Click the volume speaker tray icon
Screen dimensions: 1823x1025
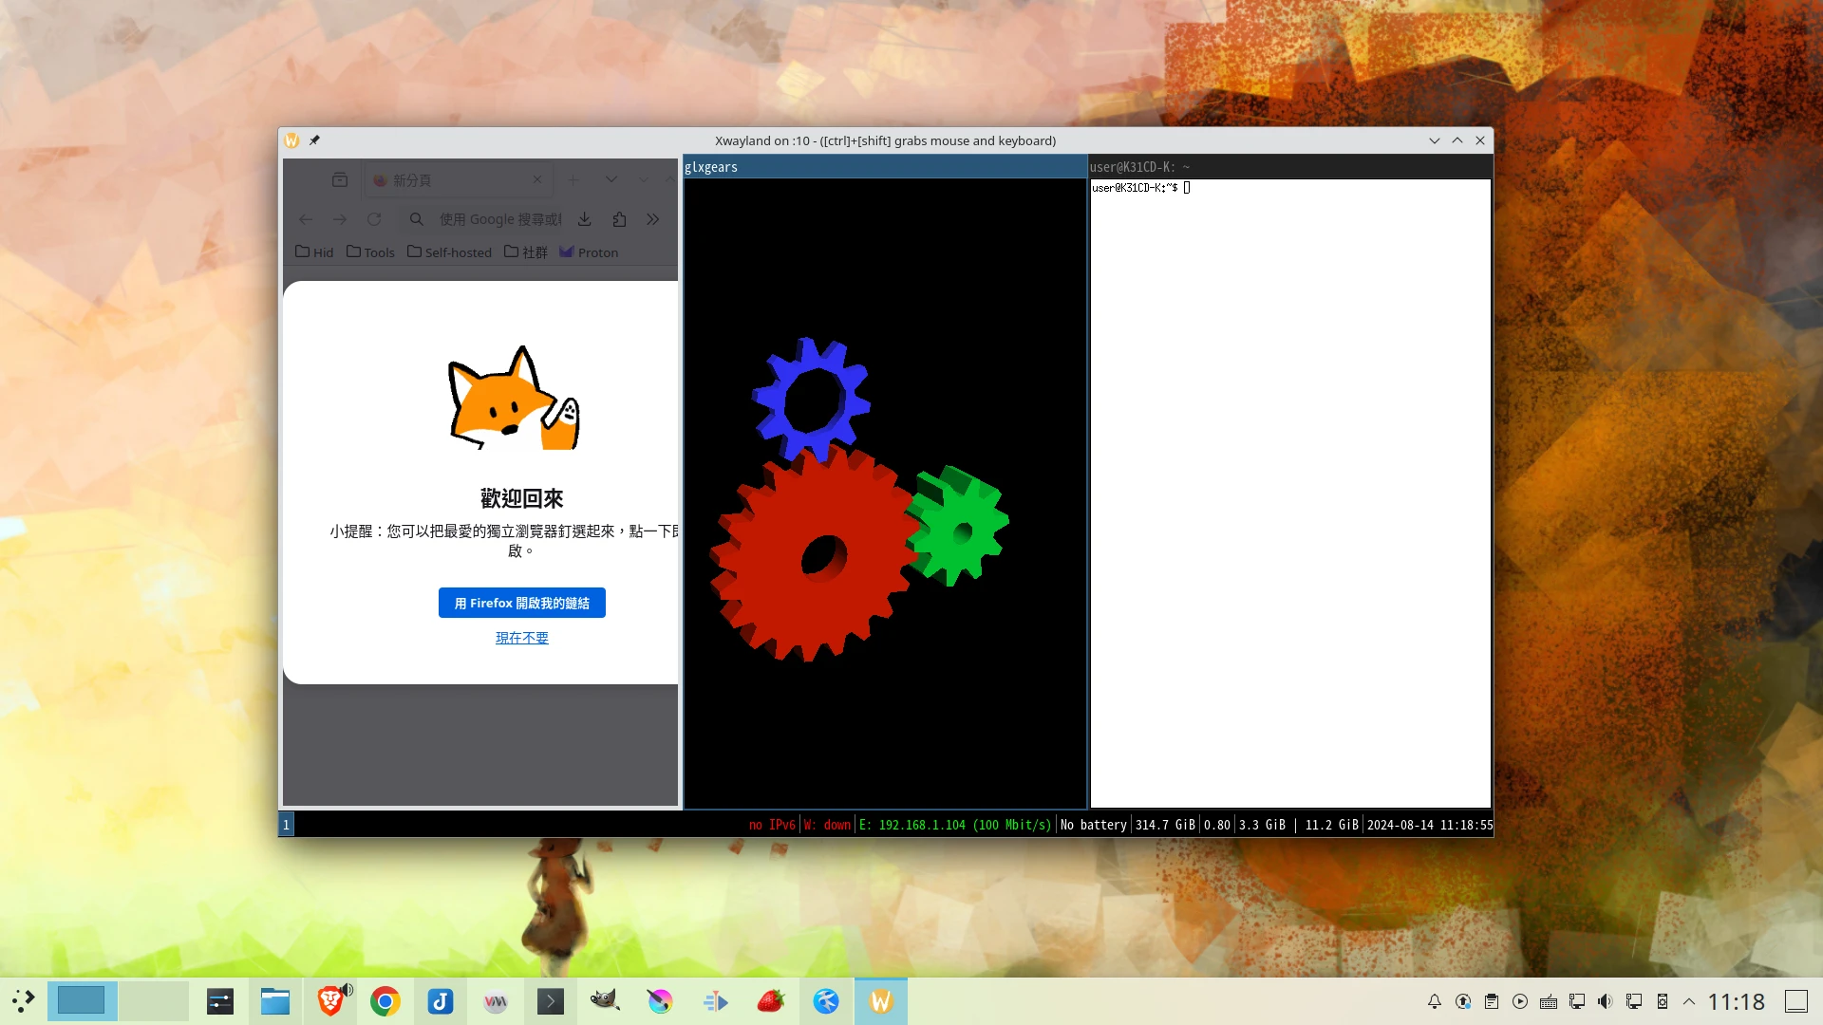click(x=1605, y=1001)
